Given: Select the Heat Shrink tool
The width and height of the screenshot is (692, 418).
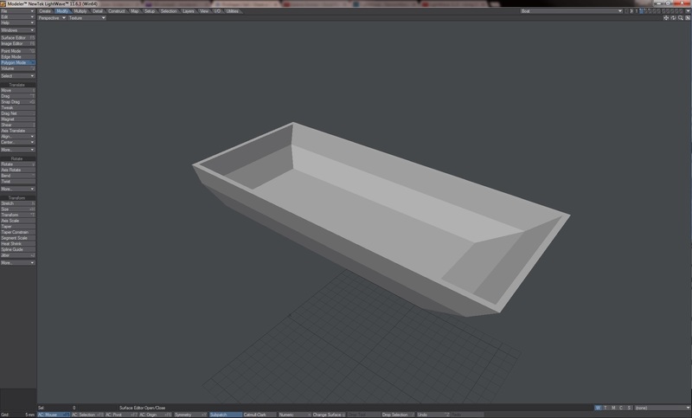Looking at the screenshot, I should pos(17,243).
